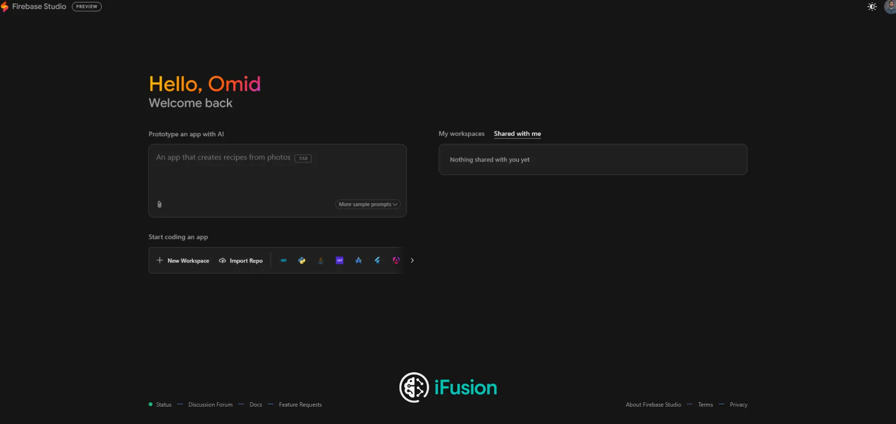
Task: Expand the More sample prompts dropdown
Action: (367, 204)
